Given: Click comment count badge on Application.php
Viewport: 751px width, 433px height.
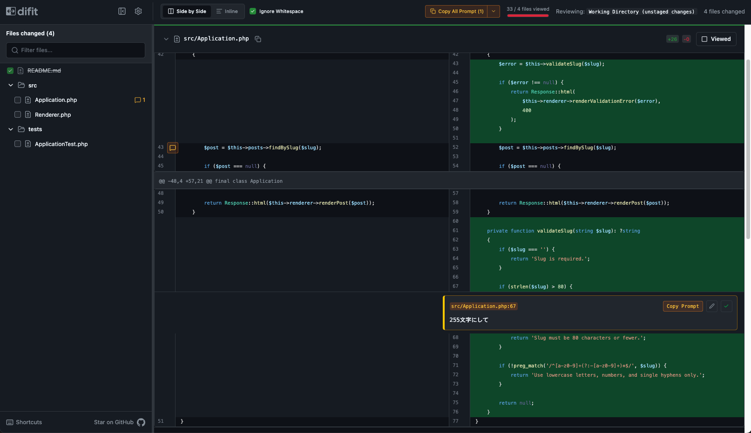Looking at the screenshot, I should tap(140, 100).
